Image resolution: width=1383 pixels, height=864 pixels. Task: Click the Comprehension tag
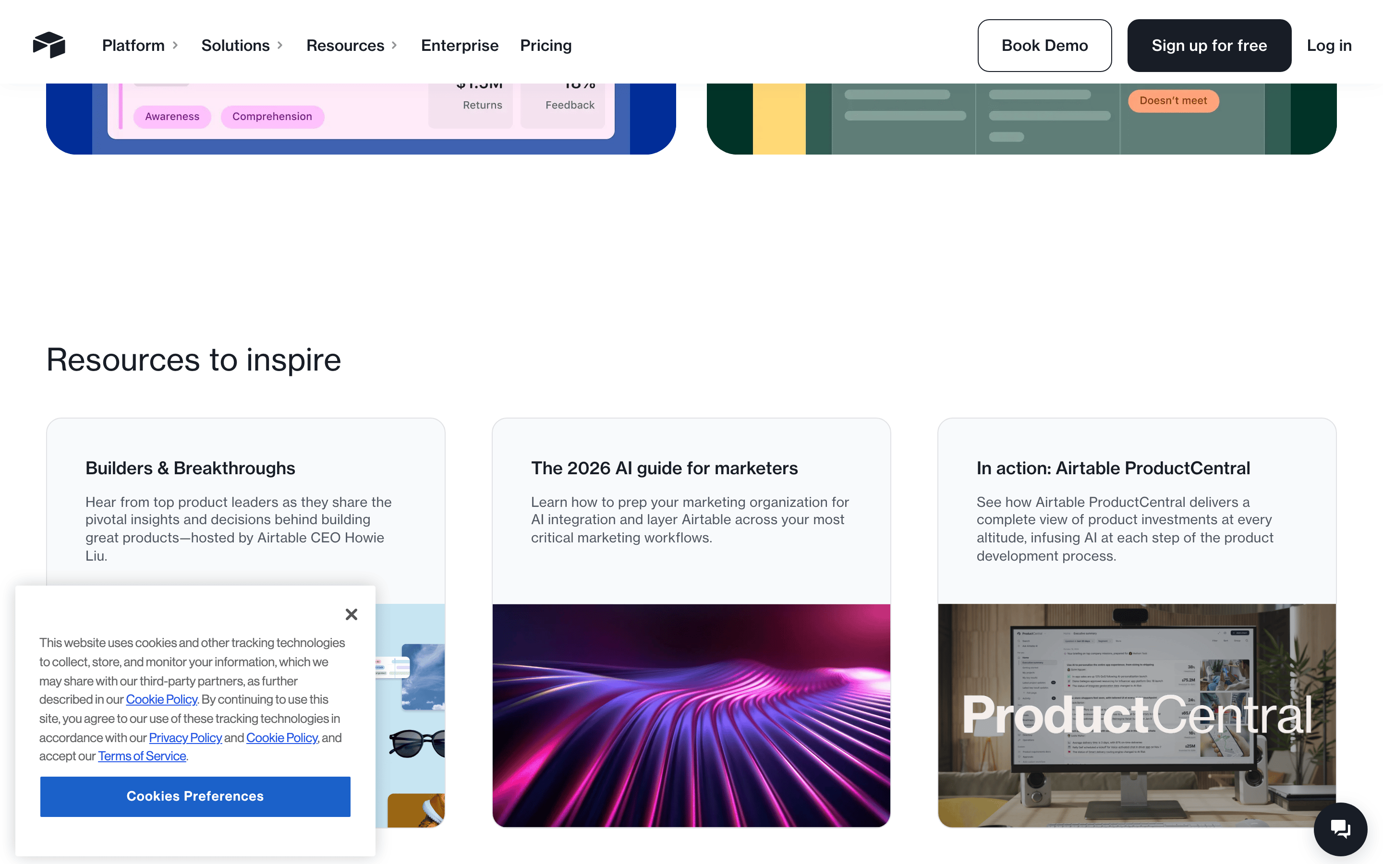272,117
